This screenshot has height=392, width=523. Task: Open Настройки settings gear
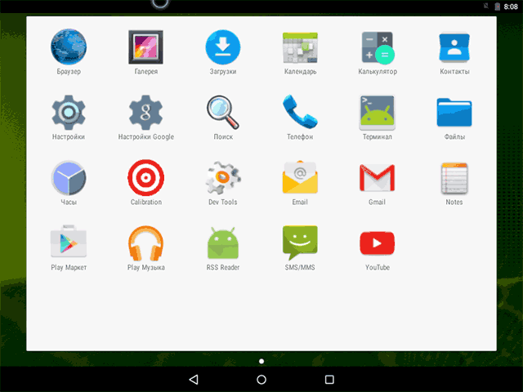point(69,113)
